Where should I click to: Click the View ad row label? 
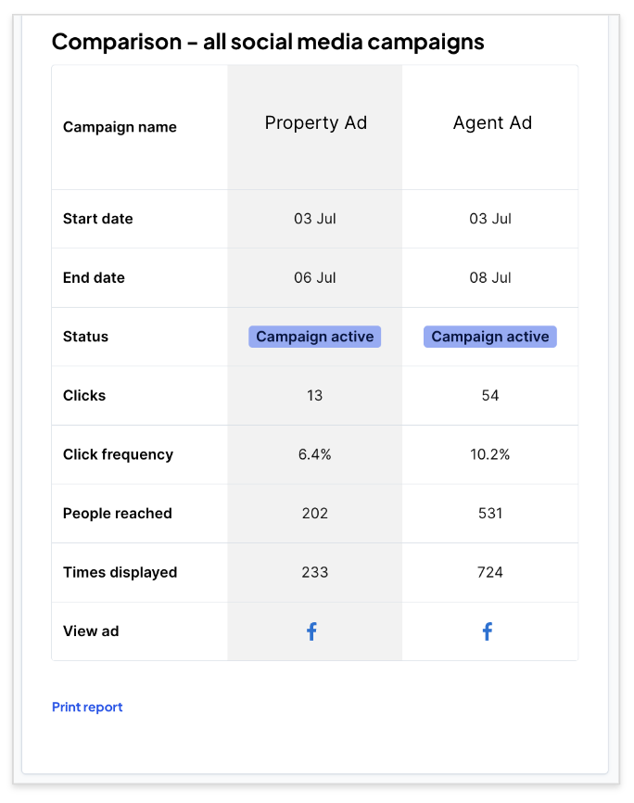tap(91, 631)
